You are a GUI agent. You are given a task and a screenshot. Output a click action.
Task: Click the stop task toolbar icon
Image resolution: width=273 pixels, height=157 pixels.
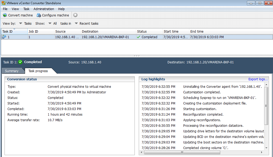pyautogui.click(x=75, y=15)
